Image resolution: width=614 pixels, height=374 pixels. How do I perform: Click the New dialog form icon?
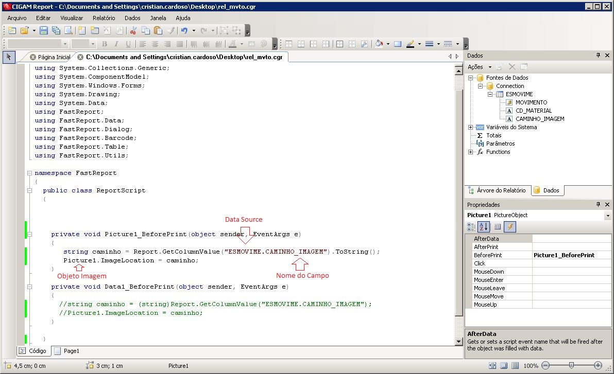[x=94, y=30]
